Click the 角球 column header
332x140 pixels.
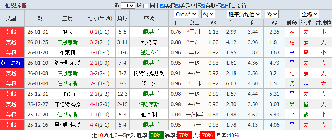click(x=122, y=18)
